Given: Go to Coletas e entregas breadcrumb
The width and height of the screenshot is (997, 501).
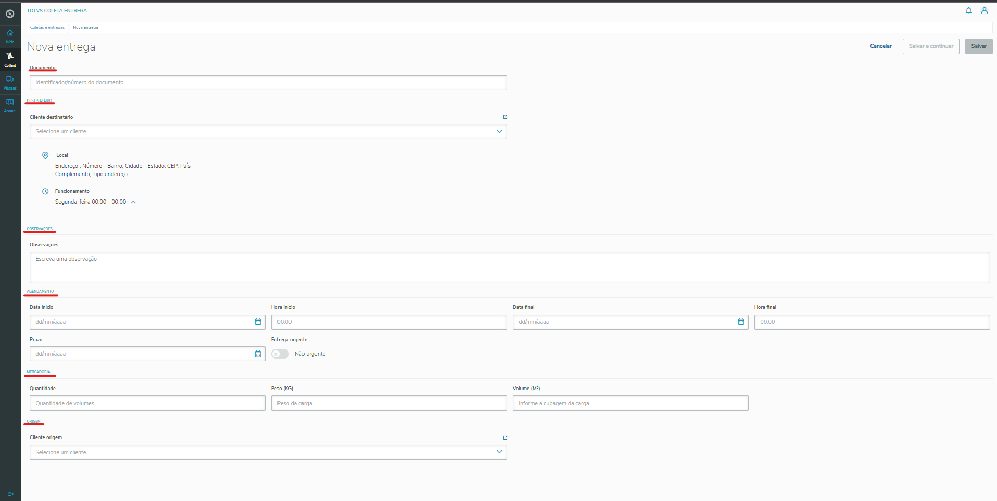Looking at the screenshot, I should (47, 27).
